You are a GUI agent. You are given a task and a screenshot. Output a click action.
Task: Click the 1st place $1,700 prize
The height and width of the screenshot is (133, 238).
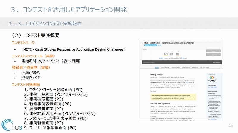(x=166, y=54)
